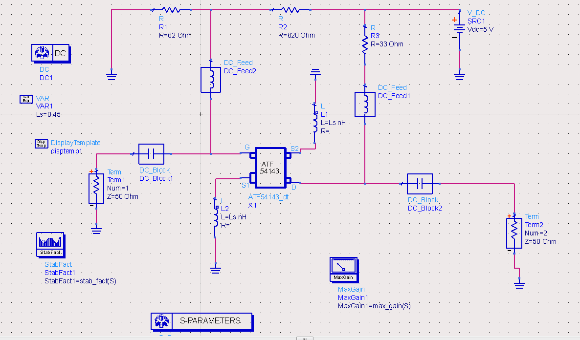Screen dimensions: 580x340
Task: Click the gate pin label G
Action: [x=247, y=148]
